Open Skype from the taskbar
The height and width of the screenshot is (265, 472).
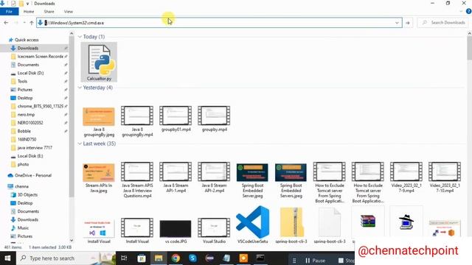(x=192, y=258)
